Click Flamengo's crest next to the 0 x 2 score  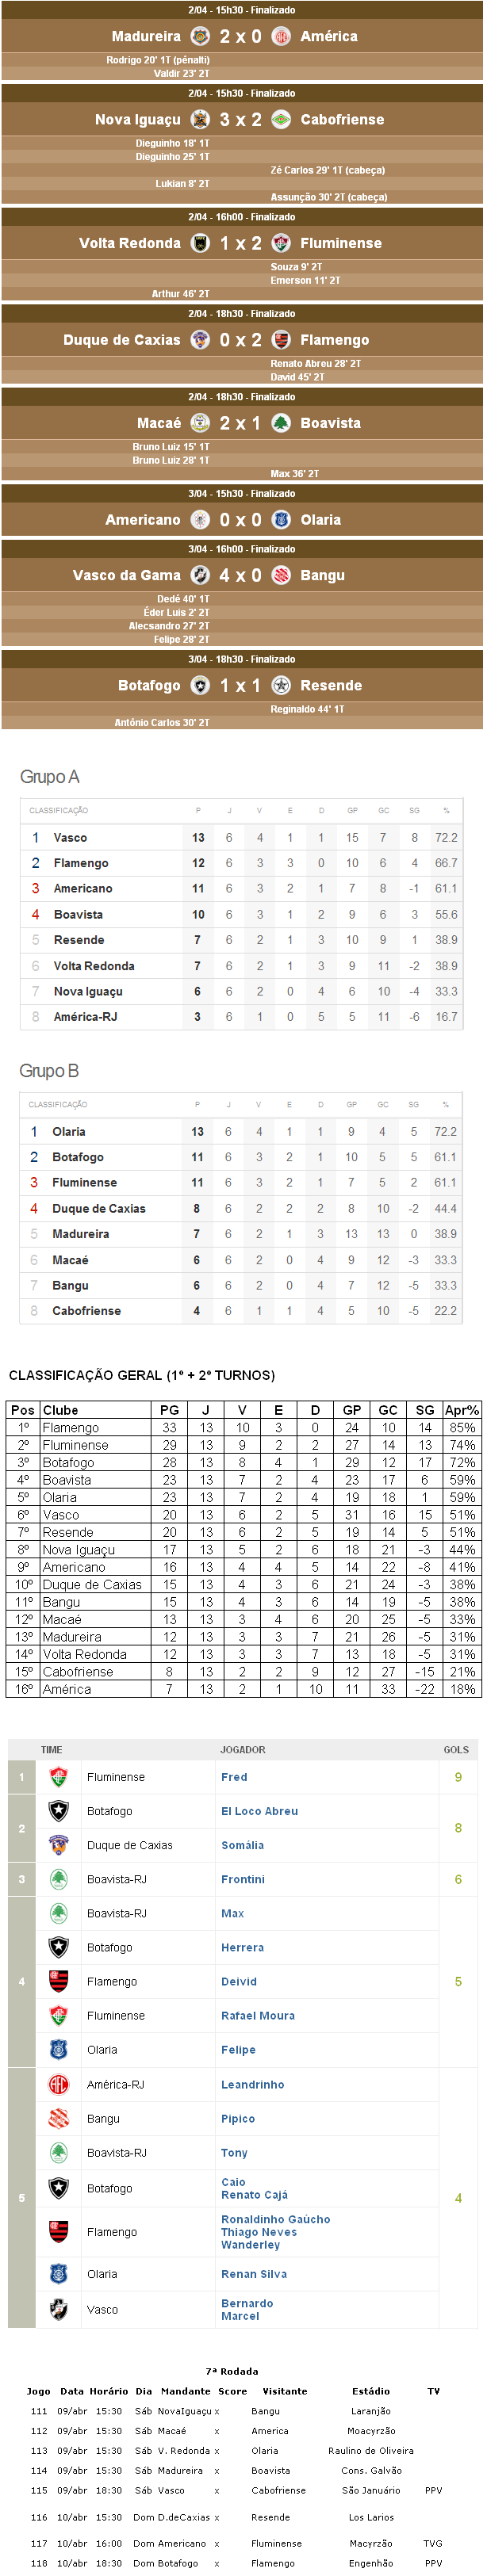[281, 340]
